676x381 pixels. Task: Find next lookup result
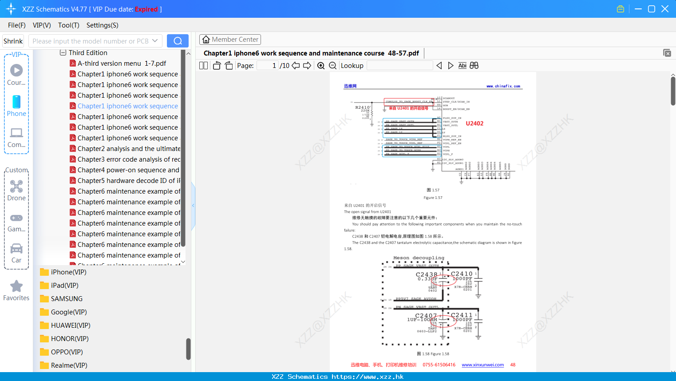point(451,65)
